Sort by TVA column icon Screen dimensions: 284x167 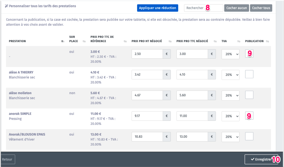(239, 41)
